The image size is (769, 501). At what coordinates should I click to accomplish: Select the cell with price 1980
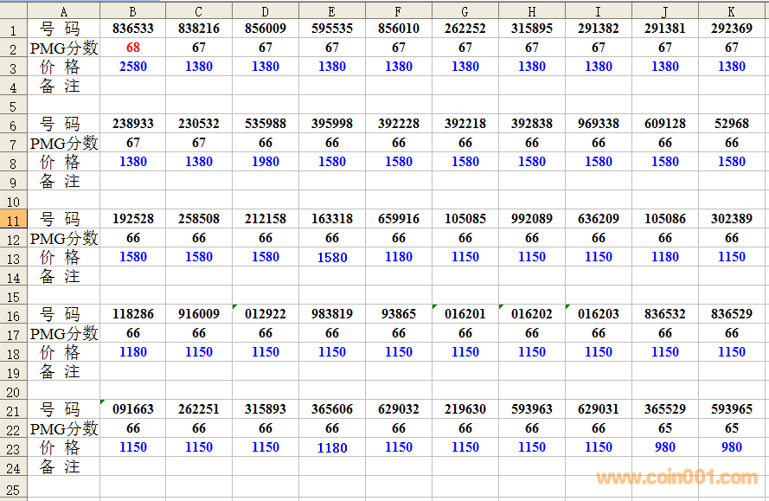point(266,162)
